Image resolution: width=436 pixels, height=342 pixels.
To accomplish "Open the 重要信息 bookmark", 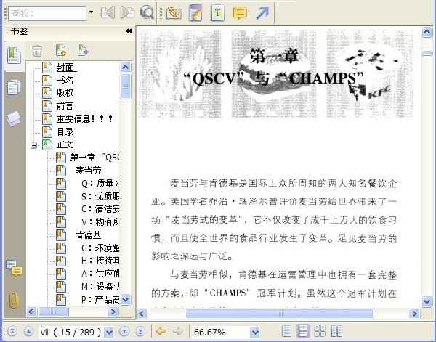I will pos(84,118).
